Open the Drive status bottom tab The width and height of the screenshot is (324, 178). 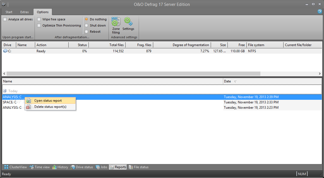click(82, 167)
